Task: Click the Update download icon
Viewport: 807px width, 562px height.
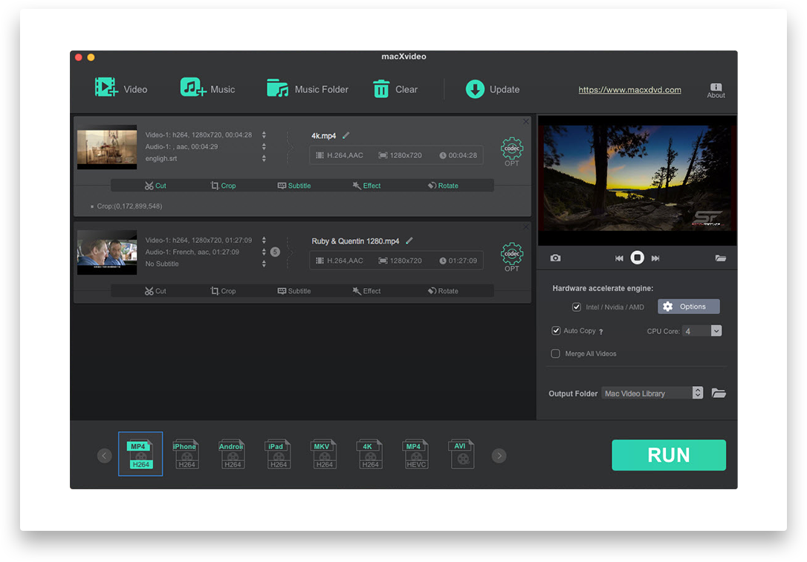Action: pos(475,89)
